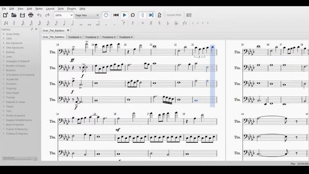The width and height of the screenshot is (309, 174).
Task: Insert a rest using the rest icon
Action: tap(133, 23)
